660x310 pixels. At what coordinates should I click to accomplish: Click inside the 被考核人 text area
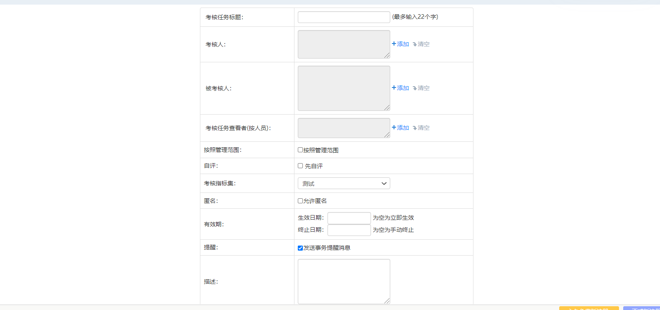pos(344,88)
